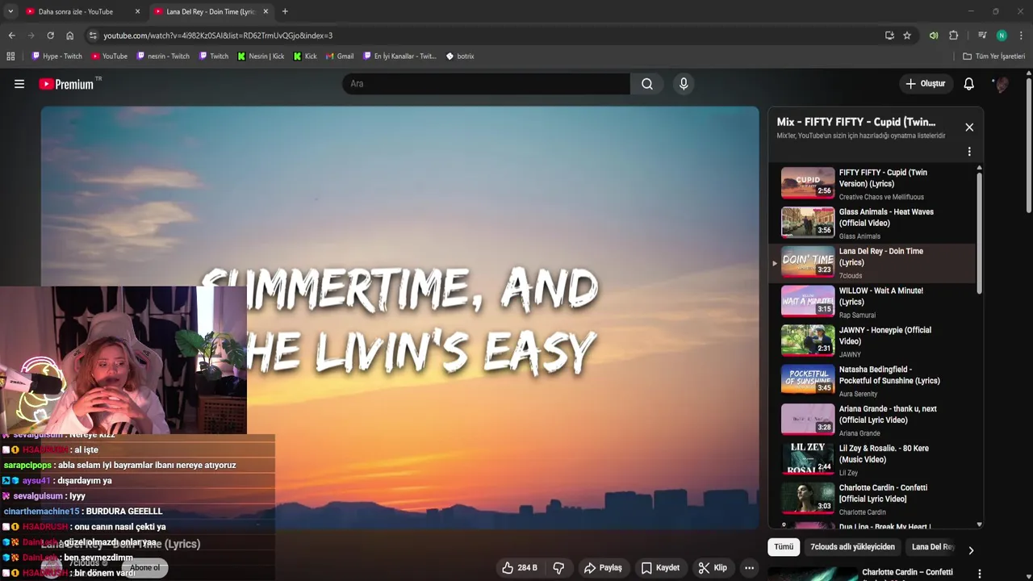Start voice search with microphone icon
This screenshot has height=581, width=1033.
(684, 84)
